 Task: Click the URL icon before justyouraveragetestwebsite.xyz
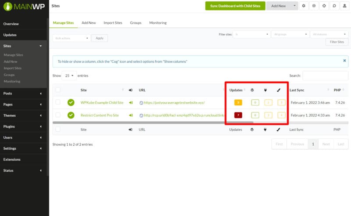[141, 103]
